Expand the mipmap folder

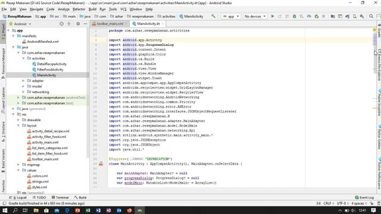coord(18,165)
